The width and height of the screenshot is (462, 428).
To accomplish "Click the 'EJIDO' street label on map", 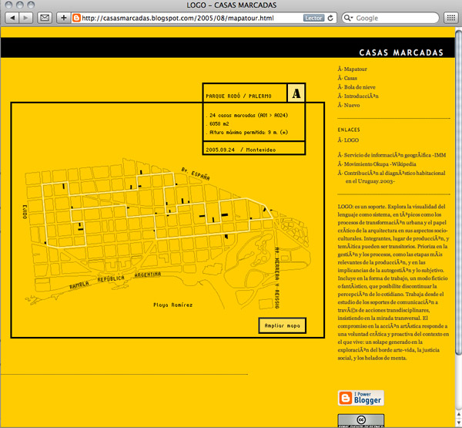I will pos(25,211).
